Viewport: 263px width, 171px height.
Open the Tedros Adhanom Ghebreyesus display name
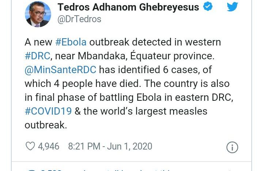click(128, 7)
